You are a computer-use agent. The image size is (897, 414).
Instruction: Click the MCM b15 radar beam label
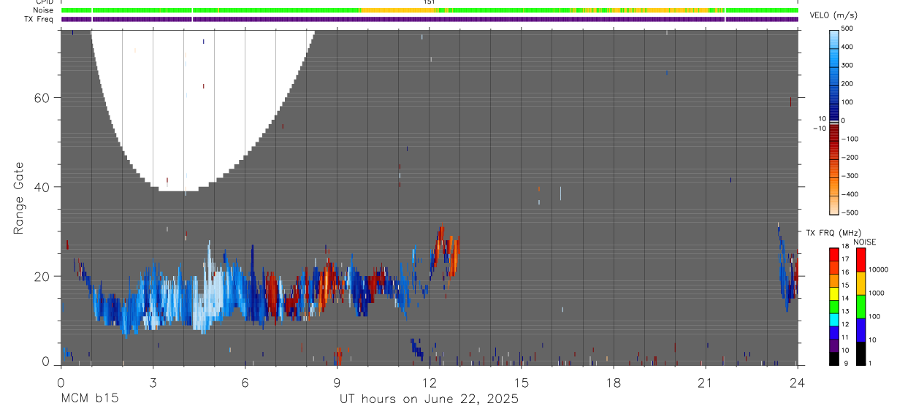coord(89,399)
